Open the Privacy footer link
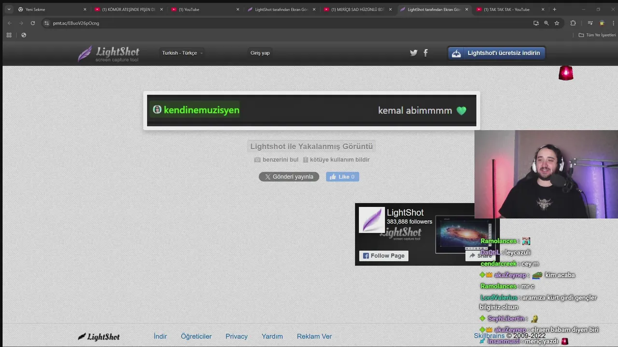Image resolution: width=618 pixels, height=347 pixels. [x=237, y=336]
